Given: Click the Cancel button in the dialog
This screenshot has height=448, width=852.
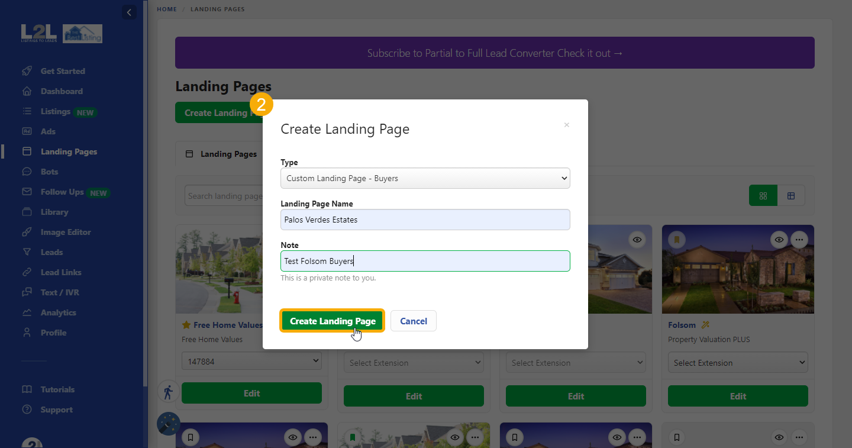Looking at the screenshot, I should (413, 321).
